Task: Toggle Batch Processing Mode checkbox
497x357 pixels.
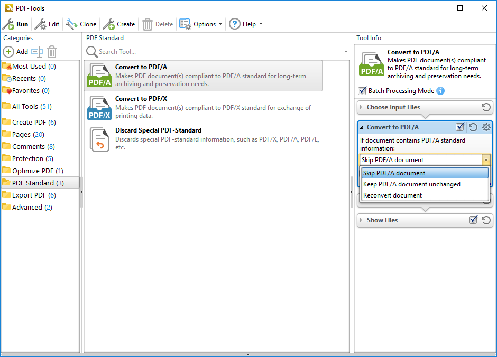Action: [362, 91]
